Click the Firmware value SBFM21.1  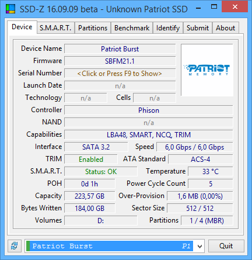coord(120,61)
